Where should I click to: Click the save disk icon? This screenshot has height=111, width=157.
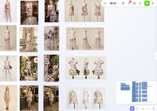coord(135,3)
